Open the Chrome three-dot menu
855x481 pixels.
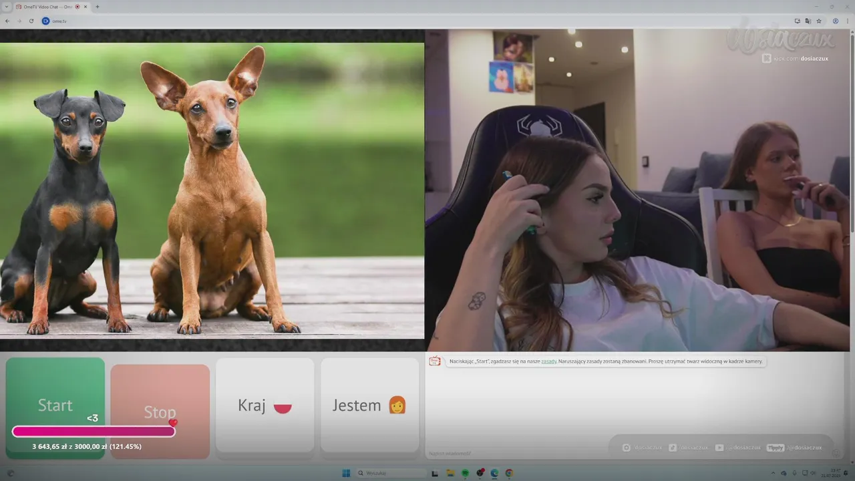pos(847,21)
